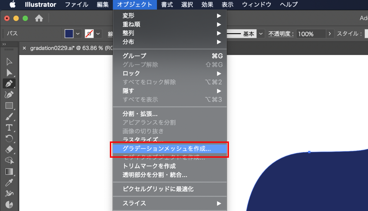
Task: Select the Eyedropper tool
Action: click(9, 182)
